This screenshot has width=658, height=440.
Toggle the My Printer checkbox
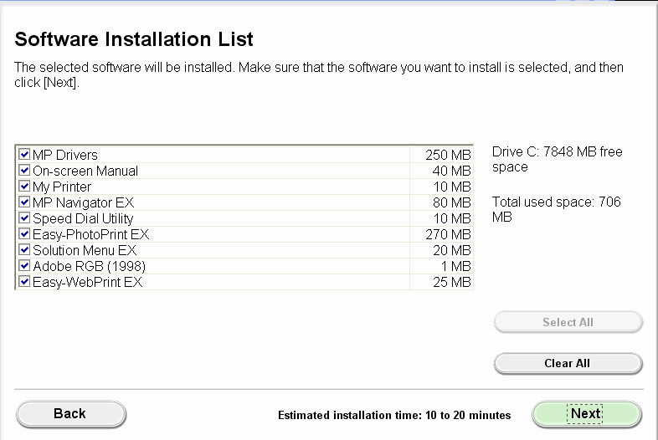click(24, 187)
